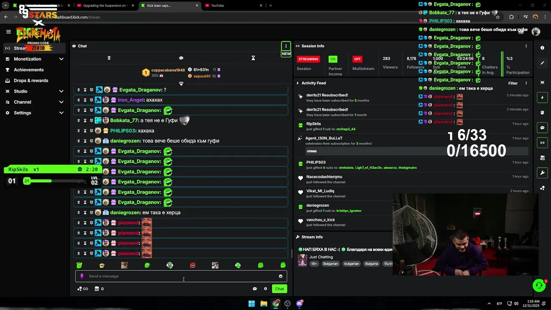
Task: Send message with the green Chat button
Action: [x=279, y=289]
